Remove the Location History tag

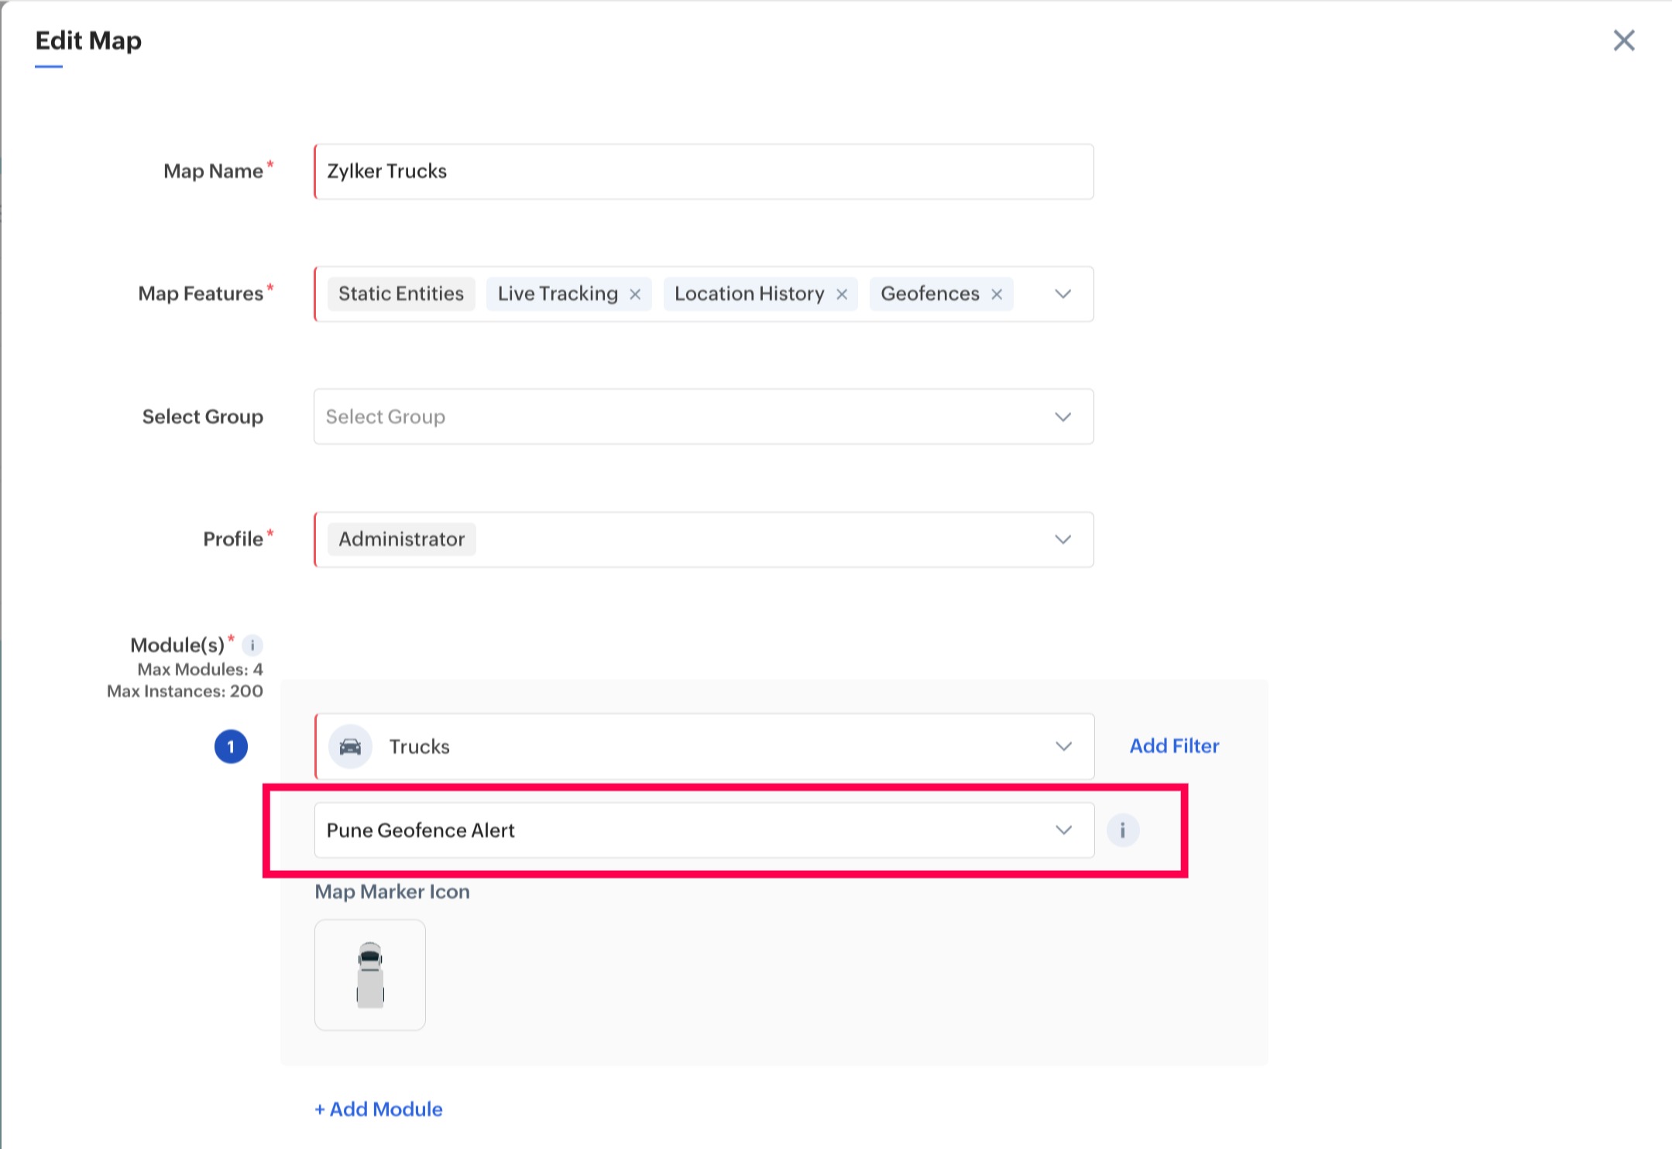click(x=842, y=294)
